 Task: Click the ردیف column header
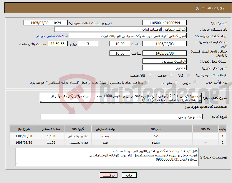[222, 129]
